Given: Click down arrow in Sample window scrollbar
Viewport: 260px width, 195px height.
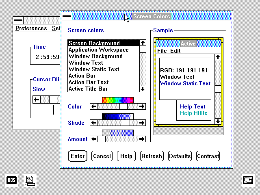Looking at the screenshot, I should point(218,121).
